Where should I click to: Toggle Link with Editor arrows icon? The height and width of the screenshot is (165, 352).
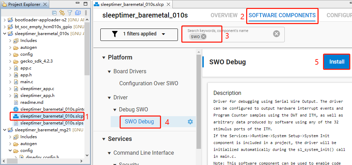pyautogui.click(x=62, y=12)
